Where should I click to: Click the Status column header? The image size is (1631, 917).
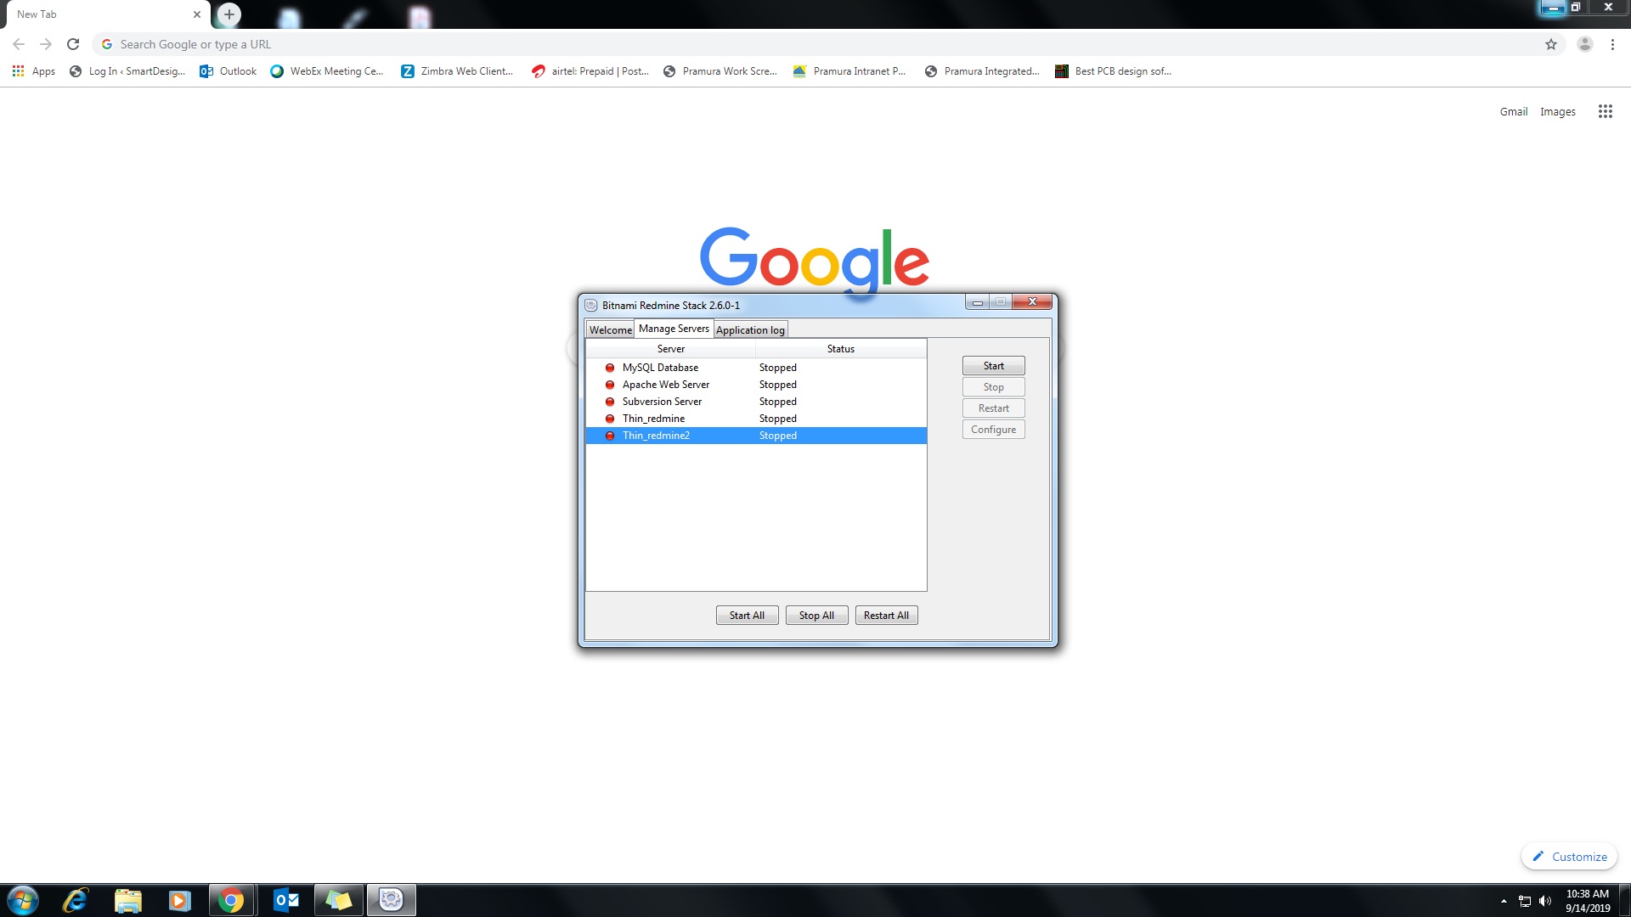tap(841, 349)
